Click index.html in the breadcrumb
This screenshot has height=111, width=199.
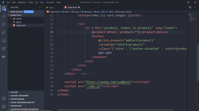click(x=54, y=12)
